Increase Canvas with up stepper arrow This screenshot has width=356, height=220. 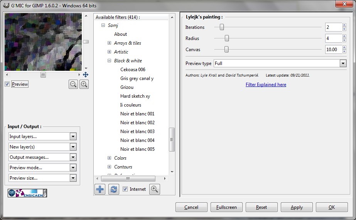344,47
